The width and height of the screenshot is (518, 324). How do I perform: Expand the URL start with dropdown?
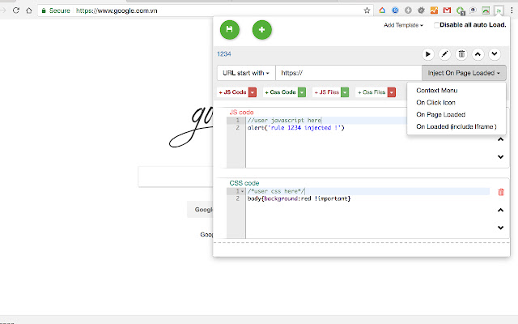coord(246,73)
